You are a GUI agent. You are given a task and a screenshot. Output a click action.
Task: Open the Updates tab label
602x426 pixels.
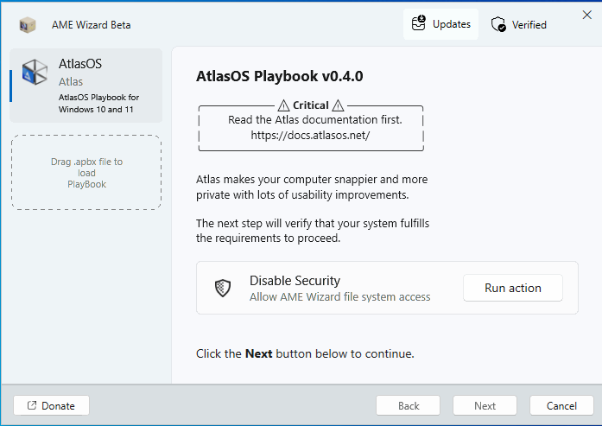(452, 24)
